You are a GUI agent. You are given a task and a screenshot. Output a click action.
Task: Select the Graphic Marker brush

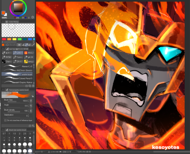tap(17, 82)
